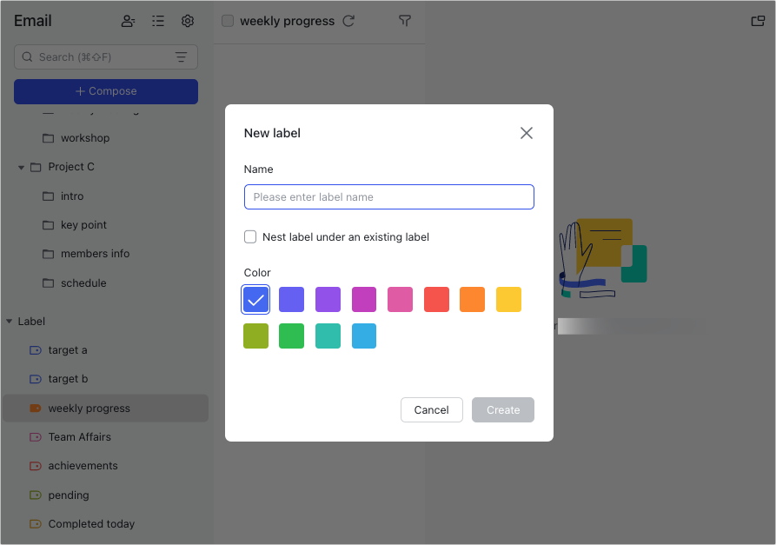
Task: Cancel the New label dialog
Action: (x=431, y=409)
